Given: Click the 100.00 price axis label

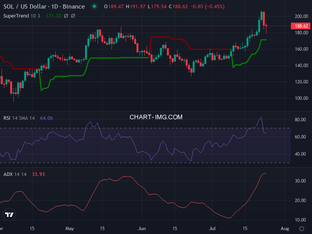Looking at the screenshot, I should (x=301, y=98).
